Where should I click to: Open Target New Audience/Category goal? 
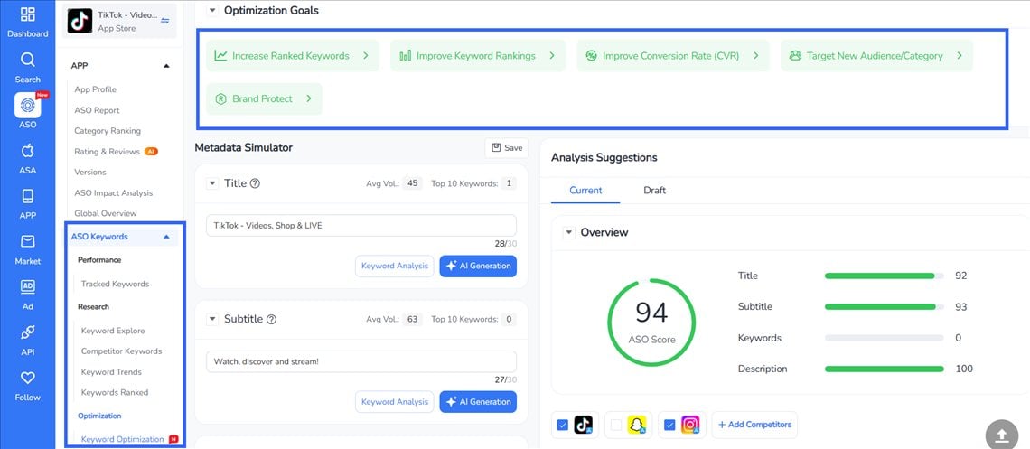tap(876, 56)
